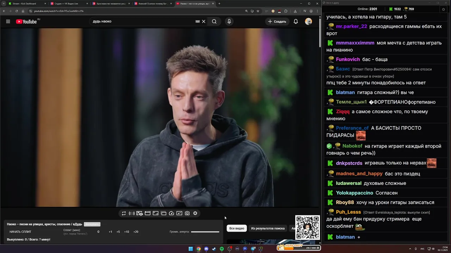
Task: Add +1 minute to split
Action: coord(110,232)
